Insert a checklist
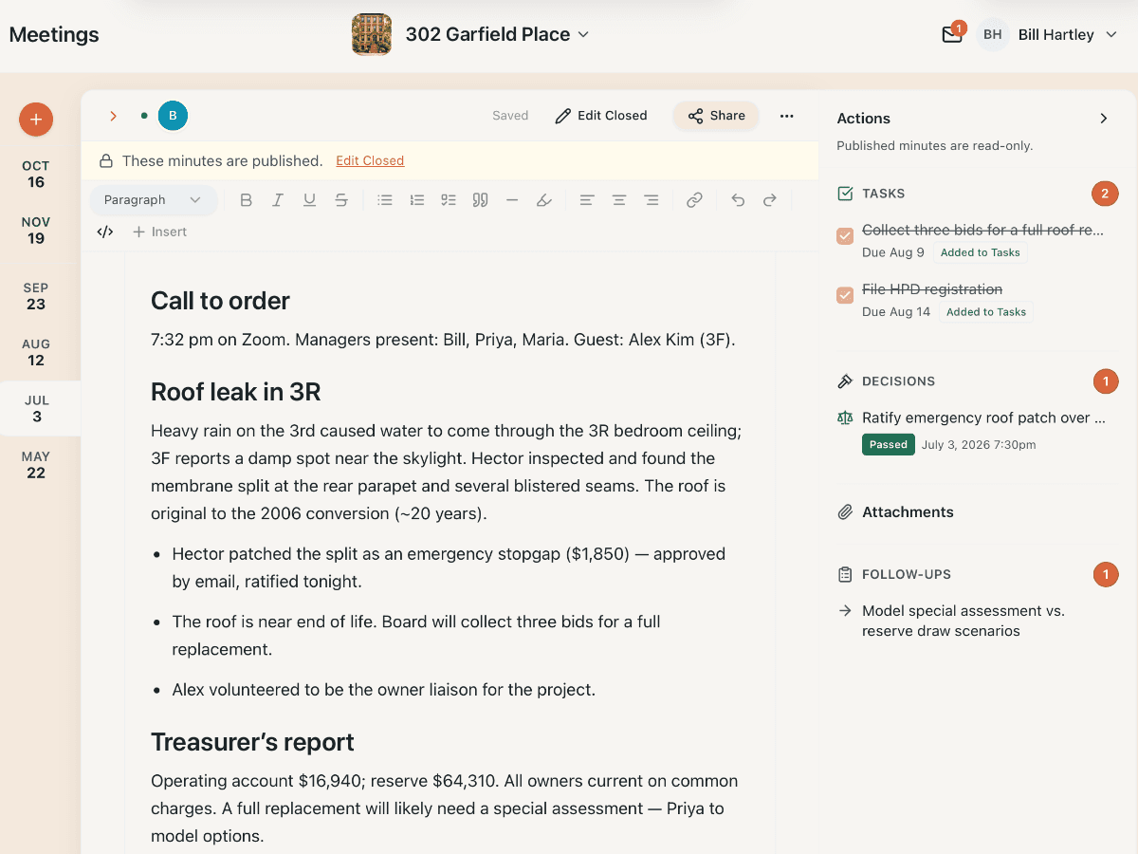1138x854 pixels. (449, 200)
